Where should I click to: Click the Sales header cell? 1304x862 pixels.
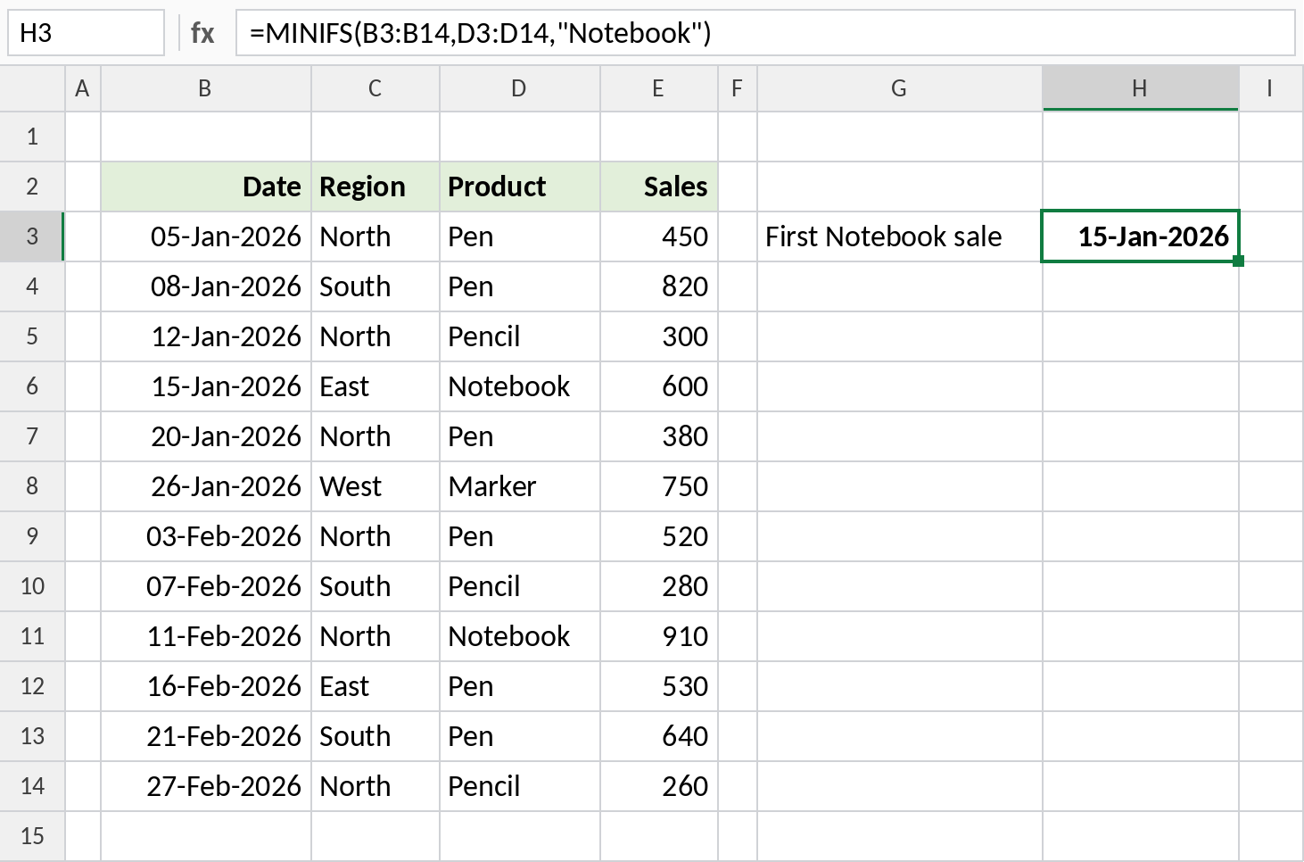click(x=659, y=186)
